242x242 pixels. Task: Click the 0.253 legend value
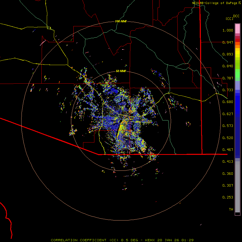(228, 197)
